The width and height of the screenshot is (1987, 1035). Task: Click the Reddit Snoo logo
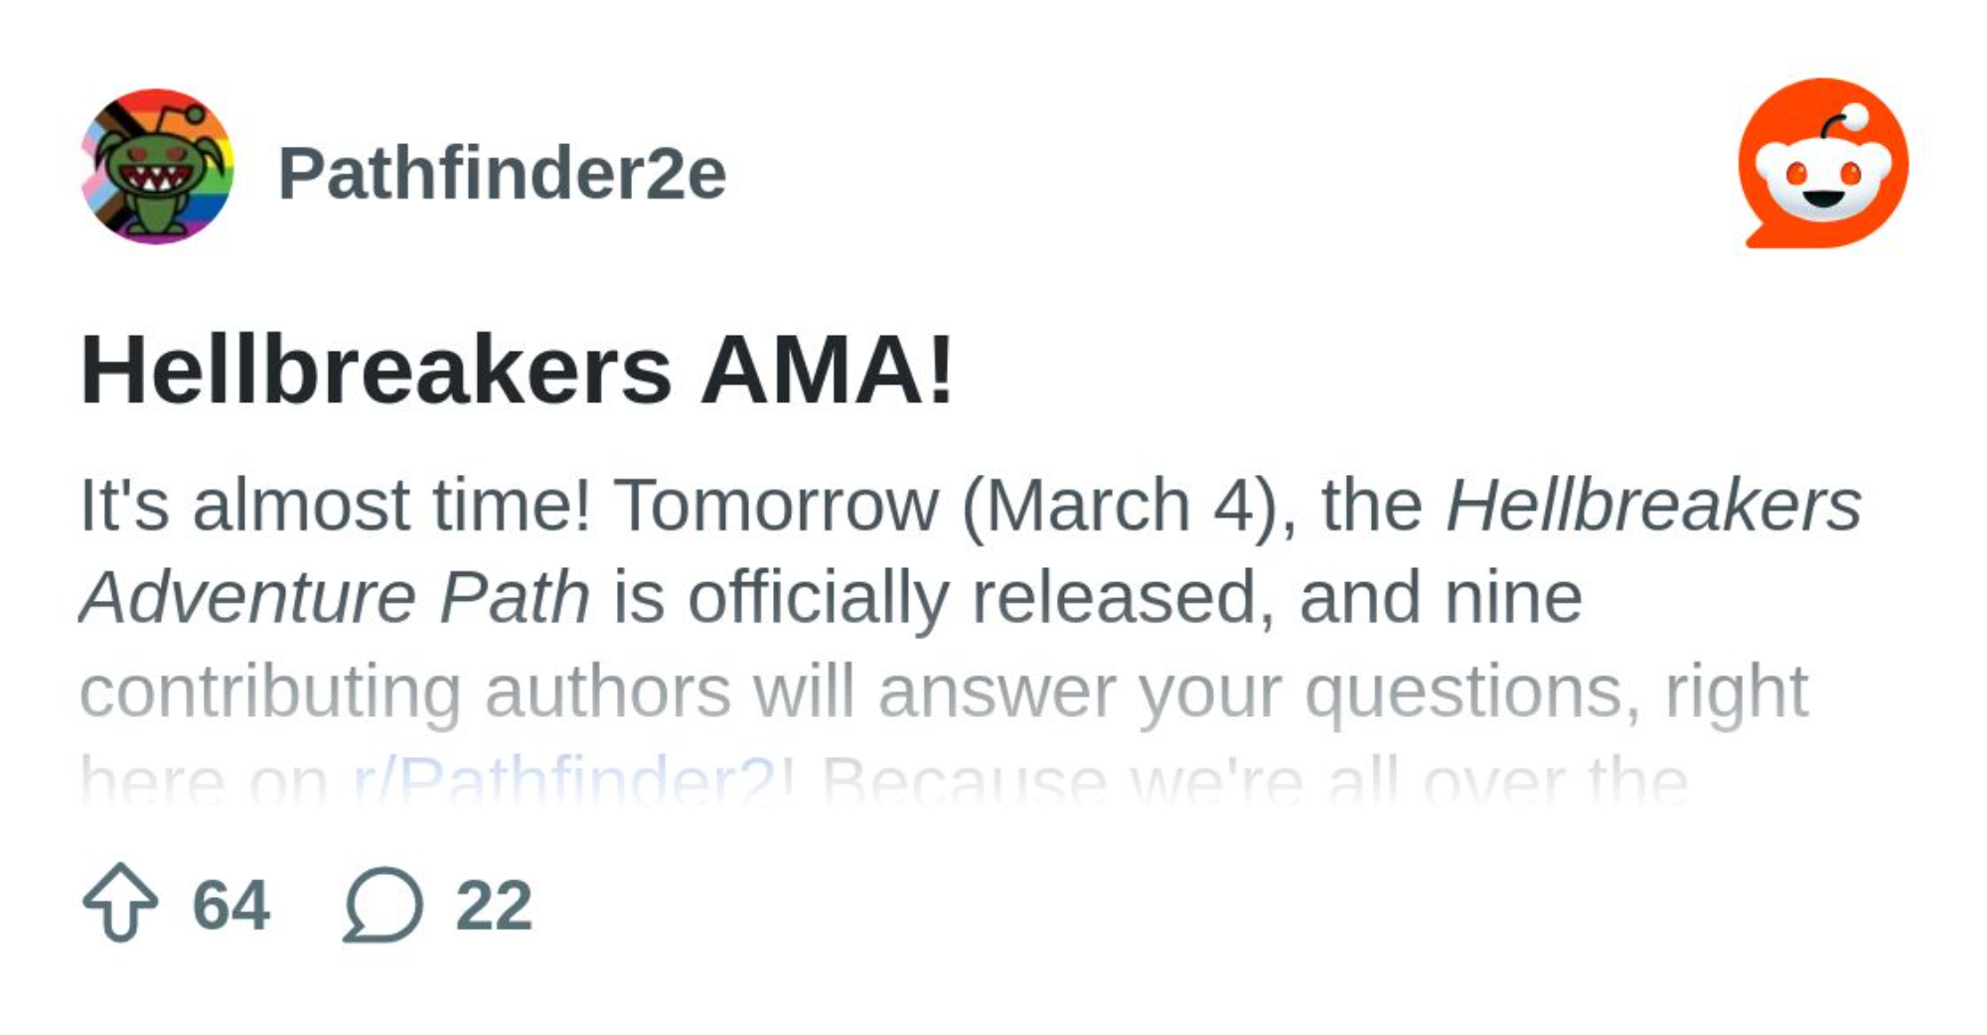point(1824,164)
